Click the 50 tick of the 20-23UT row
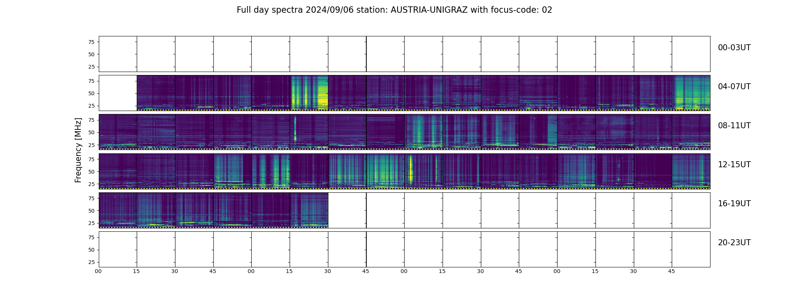This screenshot has width=789, height=300. point(91,250)
